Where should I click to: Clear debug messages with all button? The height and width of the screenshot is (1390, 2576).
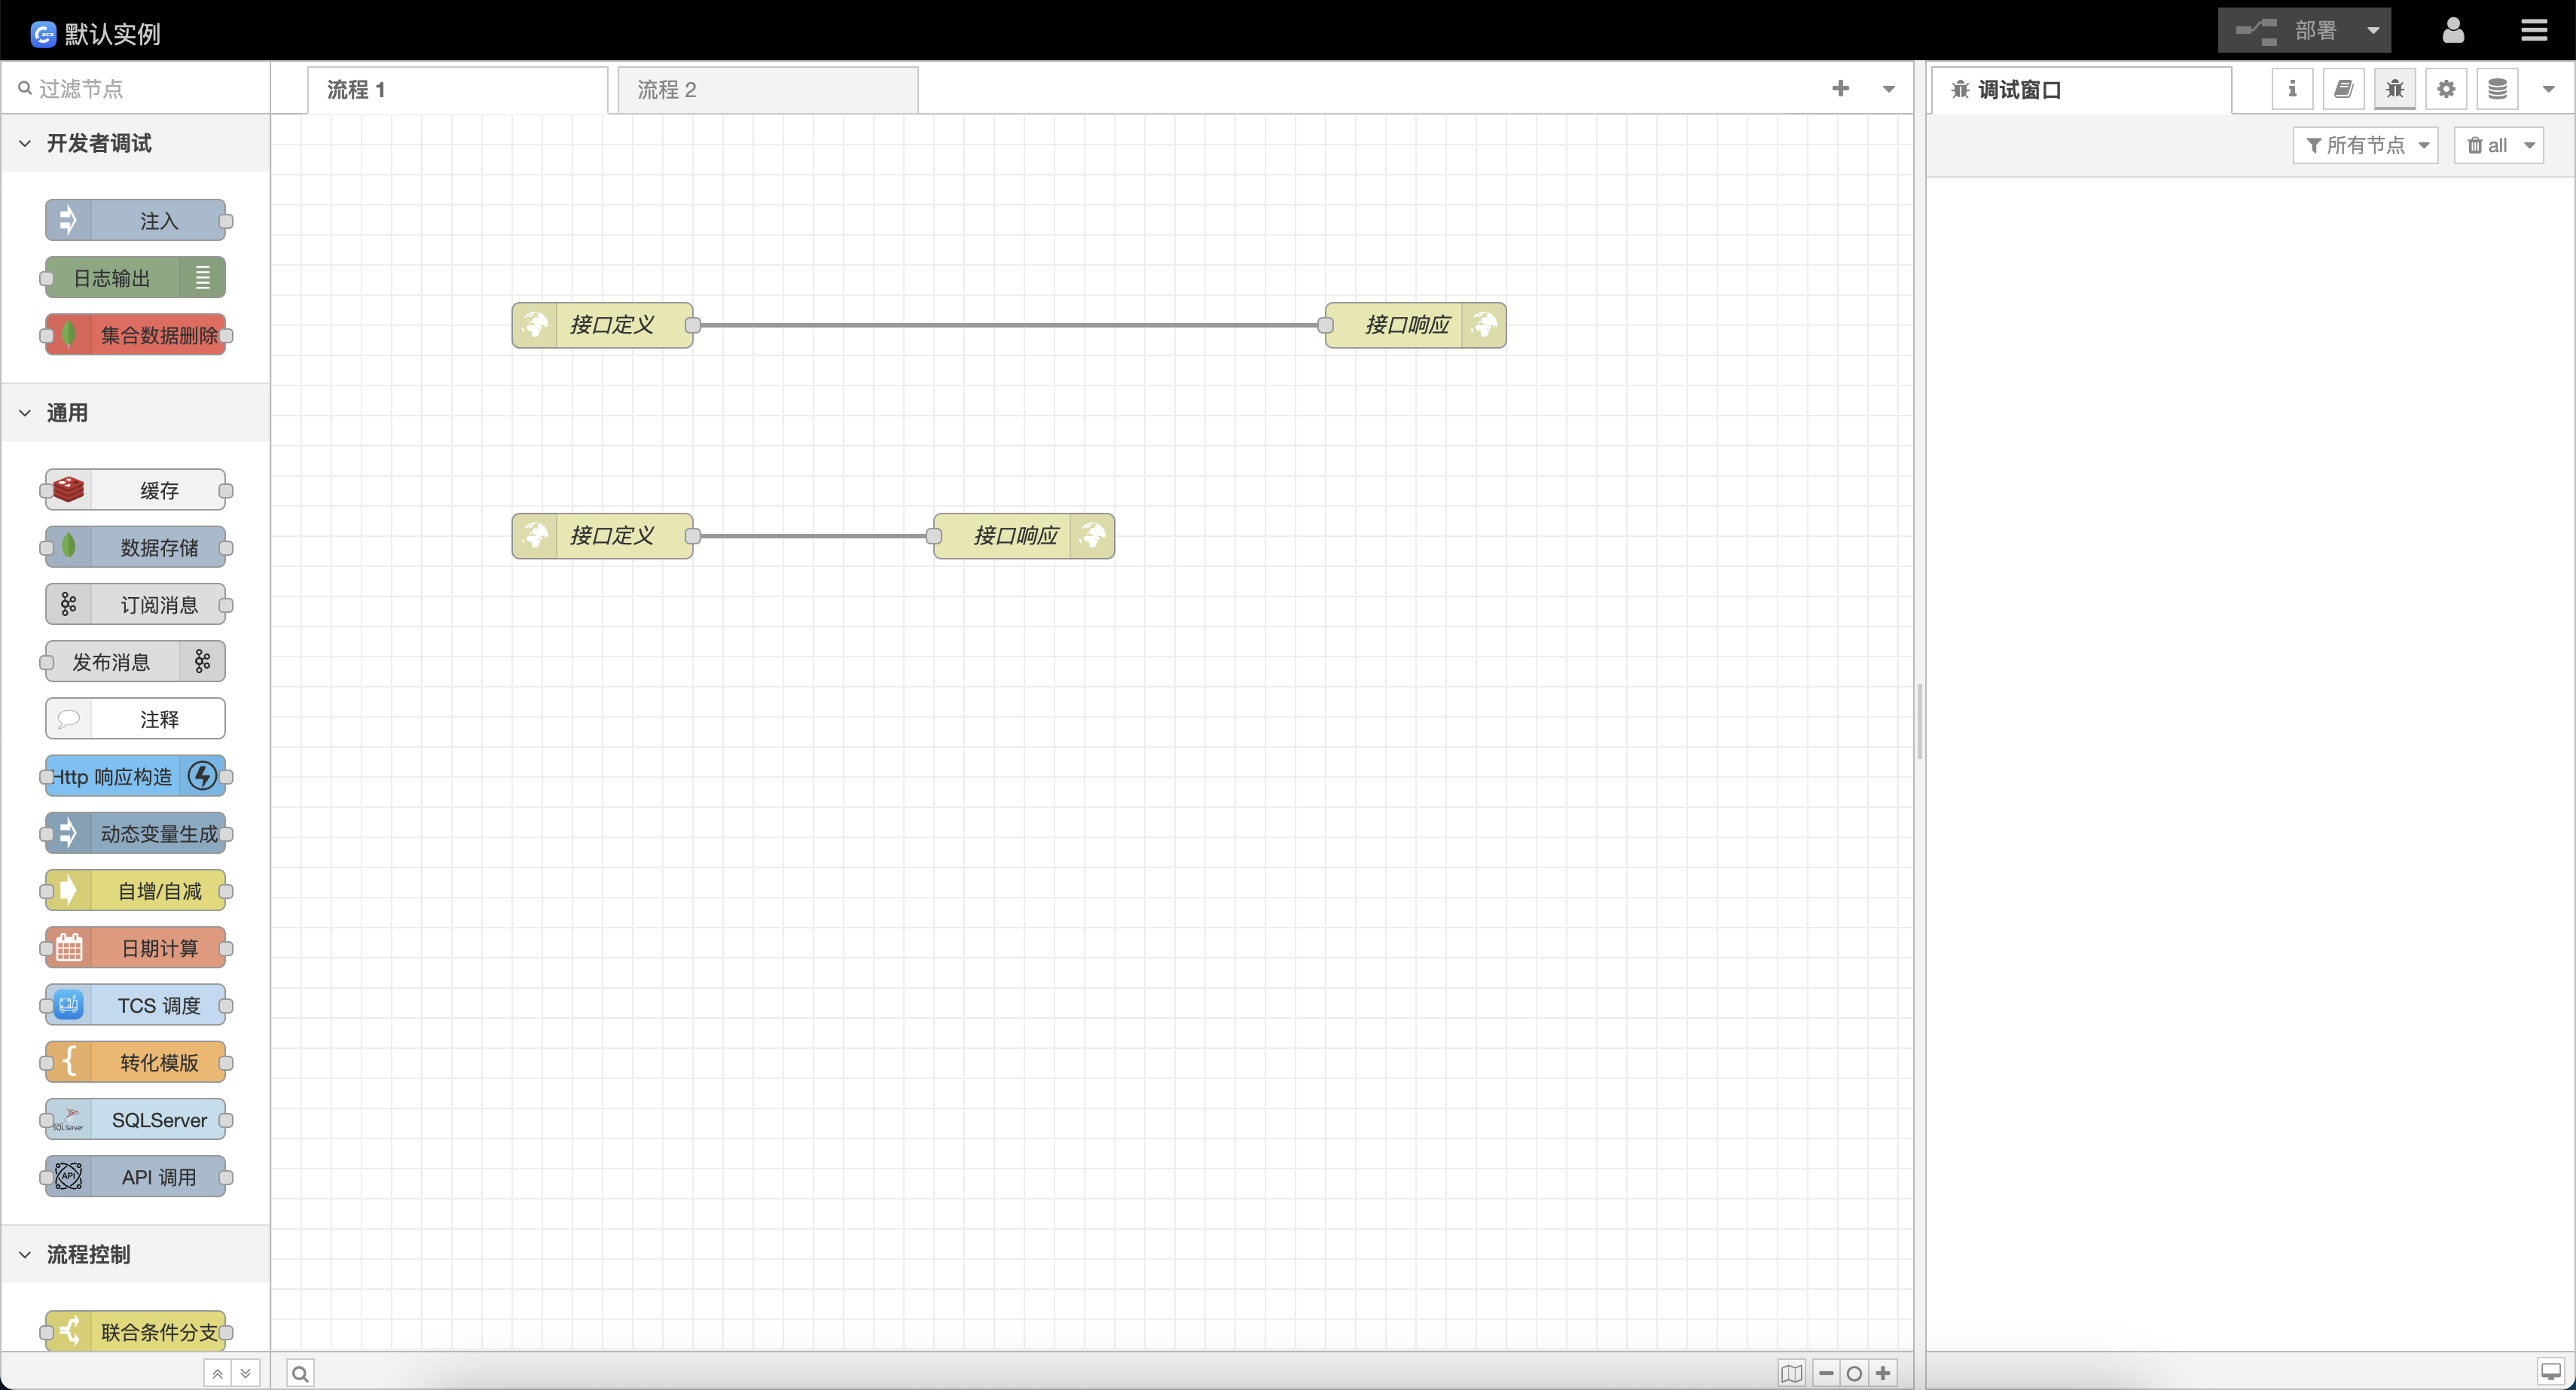2486,145
